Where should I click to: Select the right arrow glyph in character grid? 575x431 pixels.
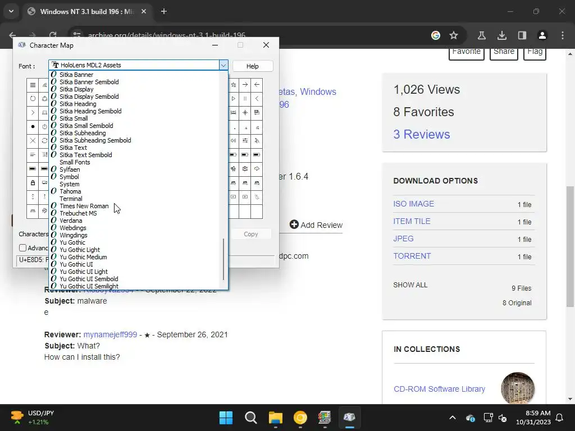[x=245, y=85]
